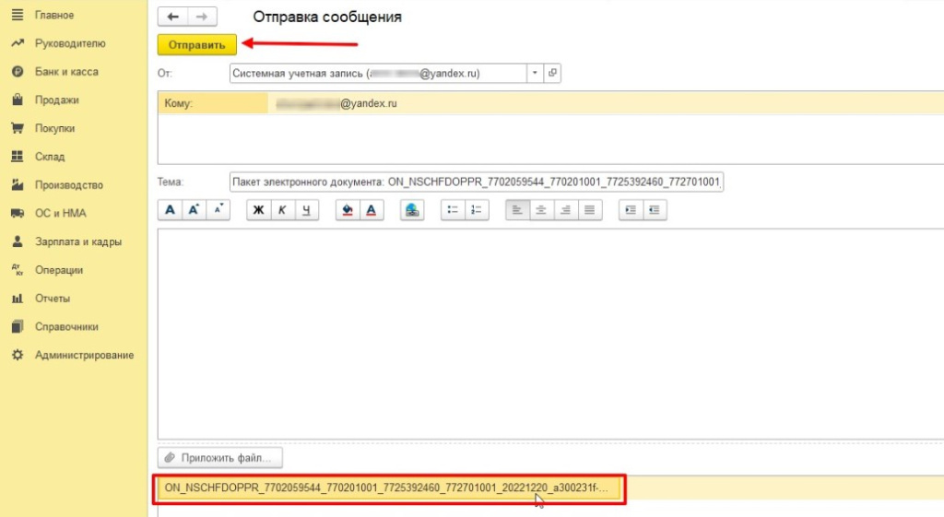Align the text left
944x517 pixels.
click(x=518, y=210)
